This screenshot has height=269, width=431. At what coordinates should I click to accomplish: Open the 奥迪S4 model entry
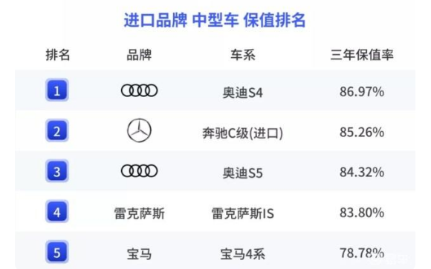tap(243, 93)
